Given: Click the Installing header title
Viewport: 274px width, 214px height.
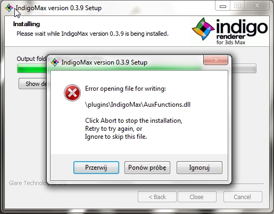Looking at the screenshot, I should click(27, 24).
